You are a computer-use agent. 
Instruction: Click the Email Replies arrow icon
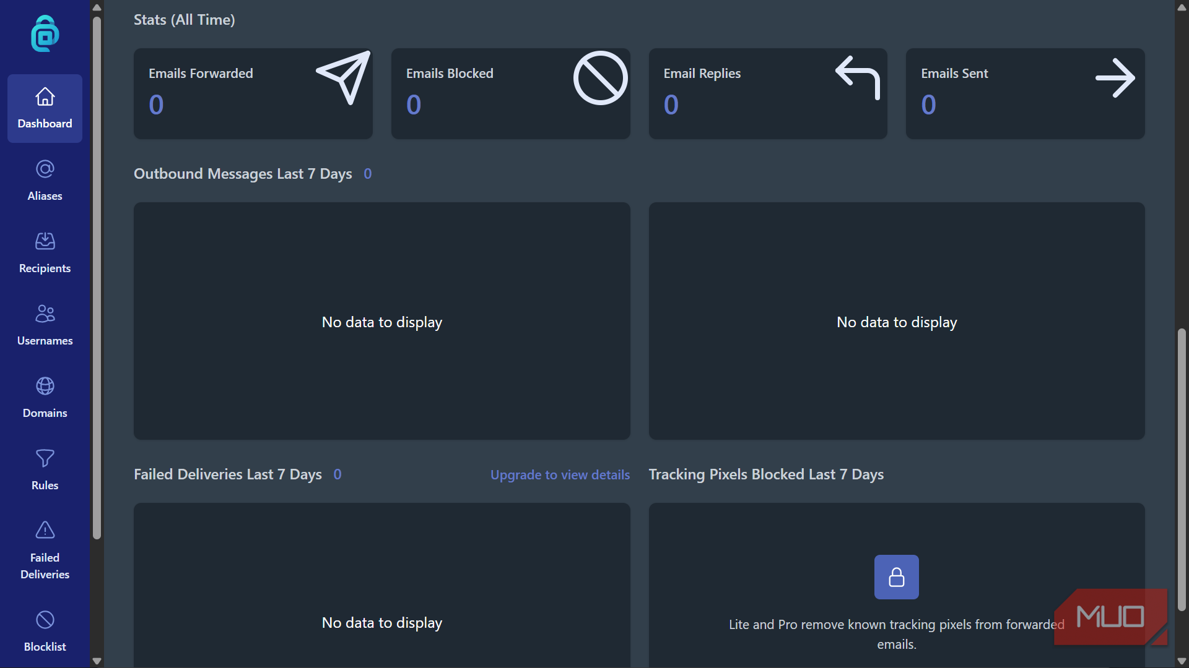click(858, 77)
